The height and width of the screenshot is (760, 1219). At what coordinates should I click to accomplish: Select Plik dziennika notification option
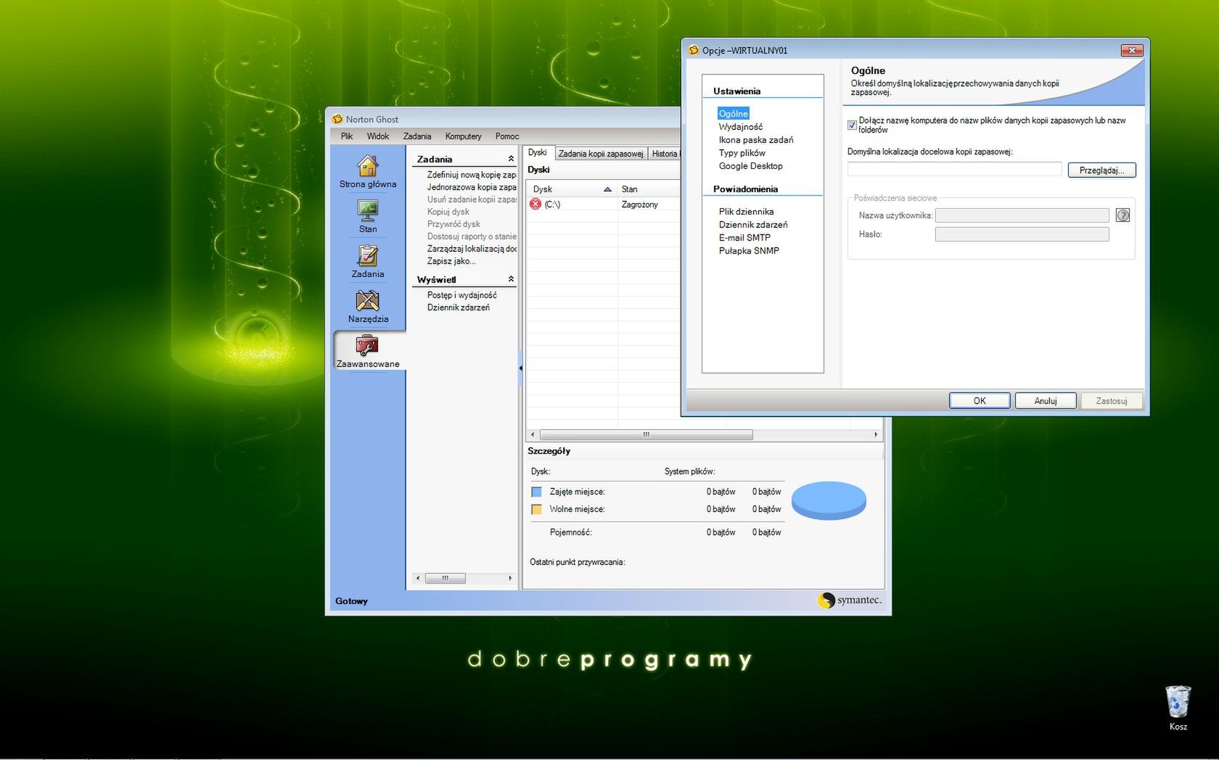746,212
